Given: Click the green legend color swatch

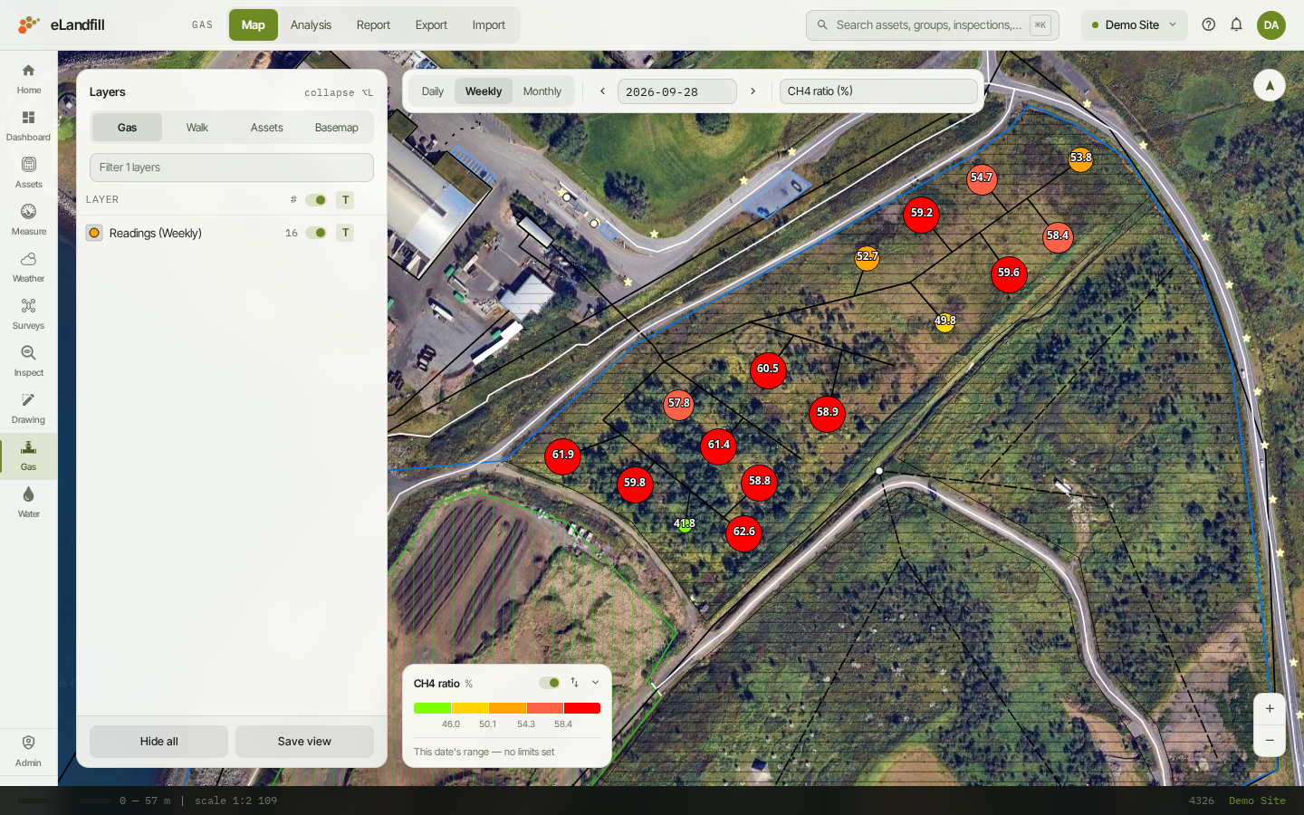Looking at the screenshot, I should click(x=433, y=708).
